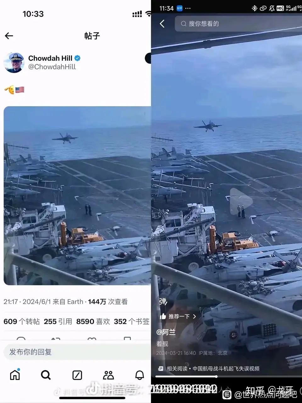The image size is (302, 403).
Task: Open Chowdah Hill profile avatar
Action: pos(14,63)
